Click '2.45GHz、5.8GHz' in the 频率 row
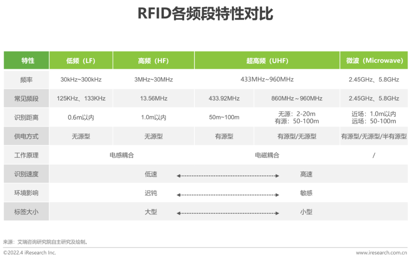Screen dimensions: 410x265 point(374,79)
